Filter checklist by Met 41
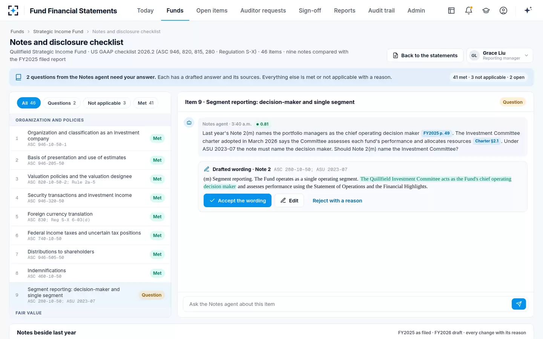The width and height of the screenshot is (543, 339). coord(146,103)
